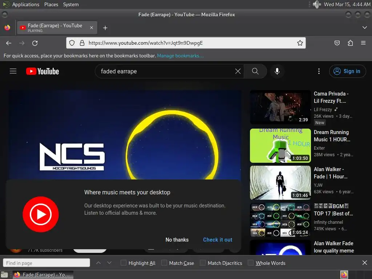Expand the list all tabs dropdown arrow
The height and width of the screenshot is (279, 372).
click(x=365, y=28)
